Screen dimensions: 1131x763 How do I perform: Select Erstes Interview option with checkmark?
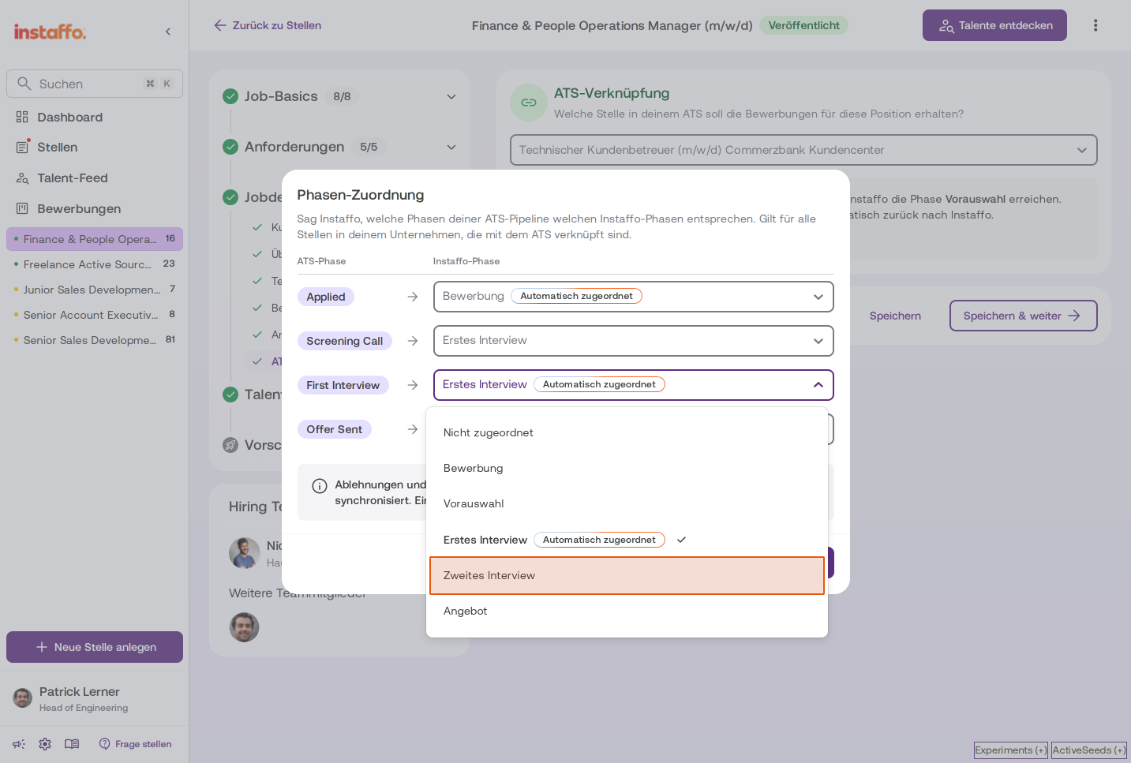[627, 540]
